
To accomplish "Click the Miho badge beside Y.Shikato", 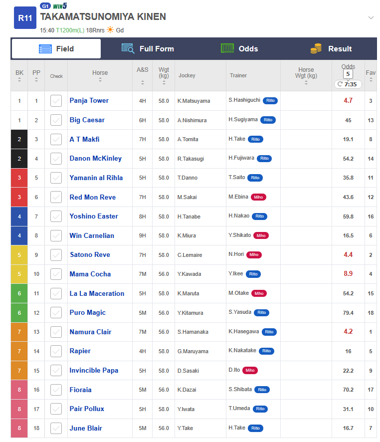I will 261,235.
